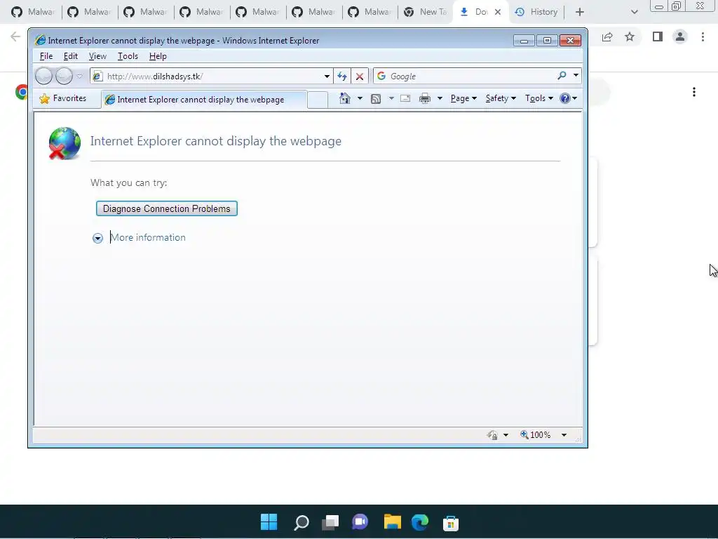
Task: Switch to the Chrome New Tab tab
Action: [426, 12]
